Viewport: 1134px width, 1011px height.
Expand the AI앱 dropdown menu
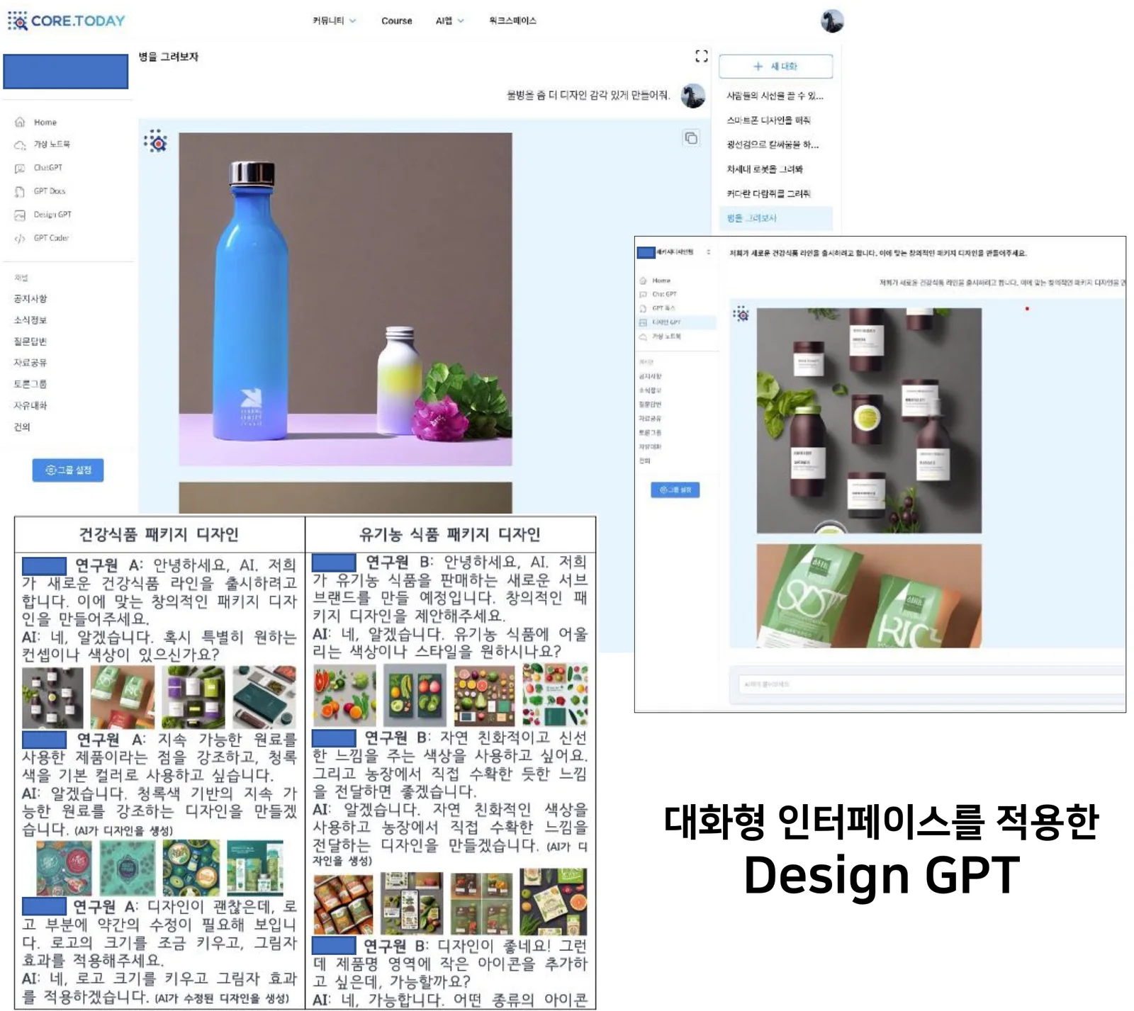pyautogui.click(x=449, y=21)
